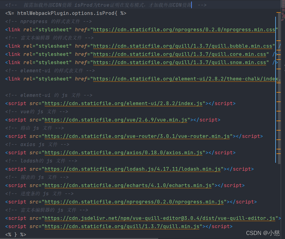Click the comment '富文本编辑器 的样式表文件'
285x239 pixels.
[x=49, y=38]
